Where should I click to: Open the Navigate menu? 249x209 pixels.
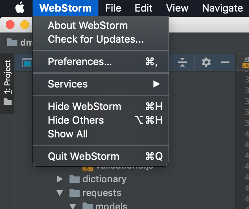point(222,8)
